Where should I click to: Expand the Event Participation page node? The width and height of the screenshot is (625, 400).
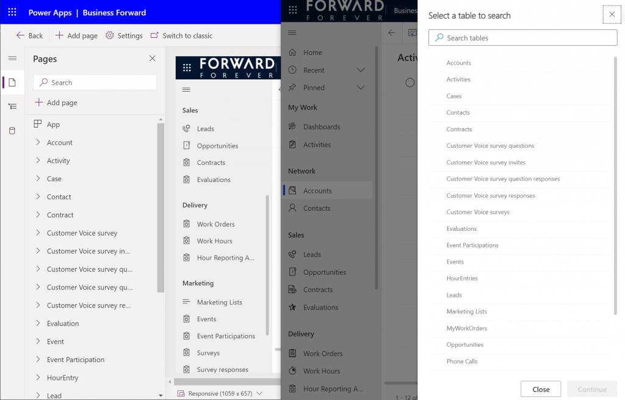[38, 359]
